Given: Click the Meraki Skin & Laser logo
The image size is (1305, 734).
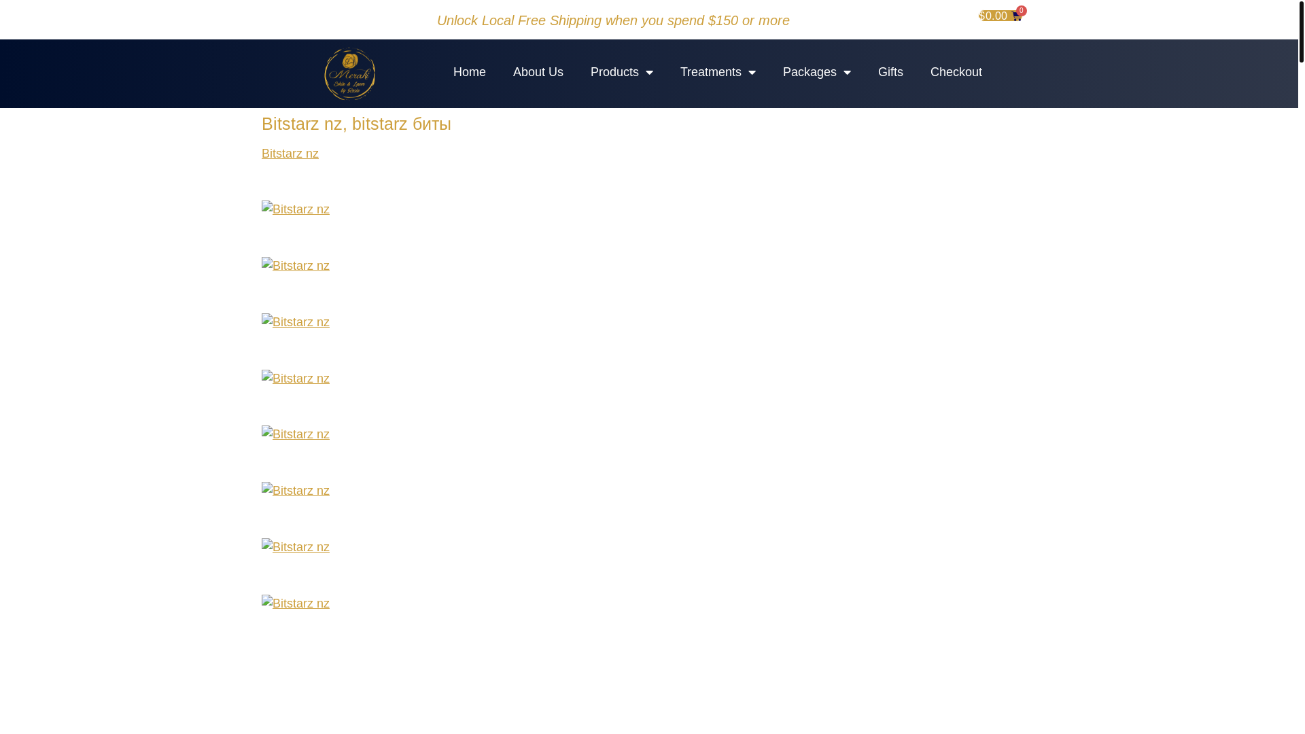Looking at the screenshot, I should [x=349, y=73].
